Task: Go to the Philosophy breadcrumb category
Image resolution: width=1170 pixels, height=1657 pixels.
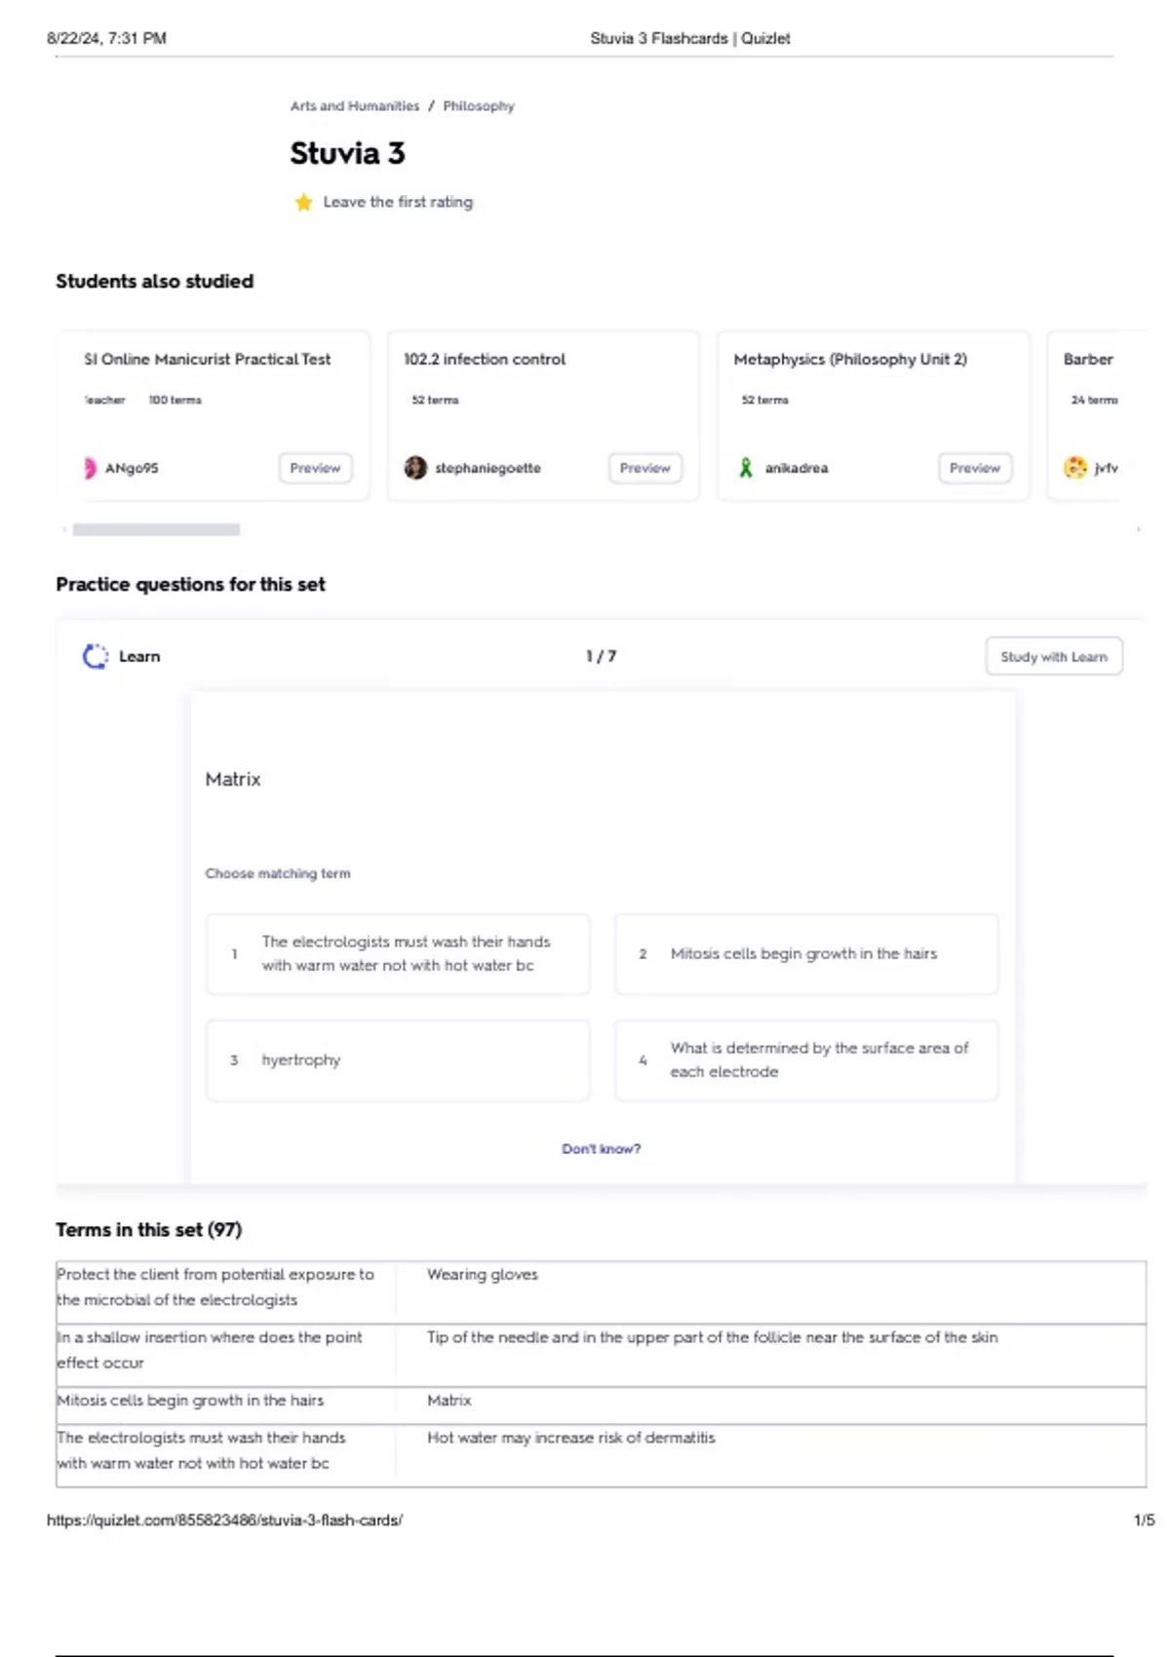Action: click(x=479, y=106)
